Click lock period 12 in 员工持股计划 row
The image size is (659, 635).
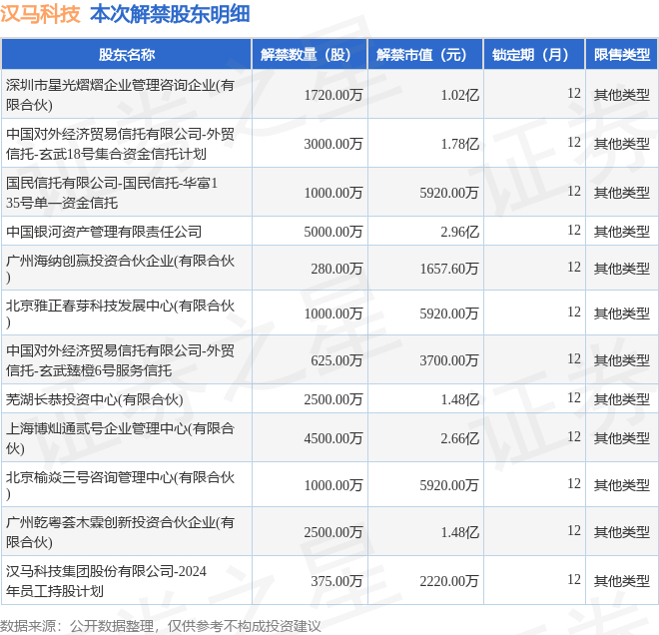tap(574, 579)
